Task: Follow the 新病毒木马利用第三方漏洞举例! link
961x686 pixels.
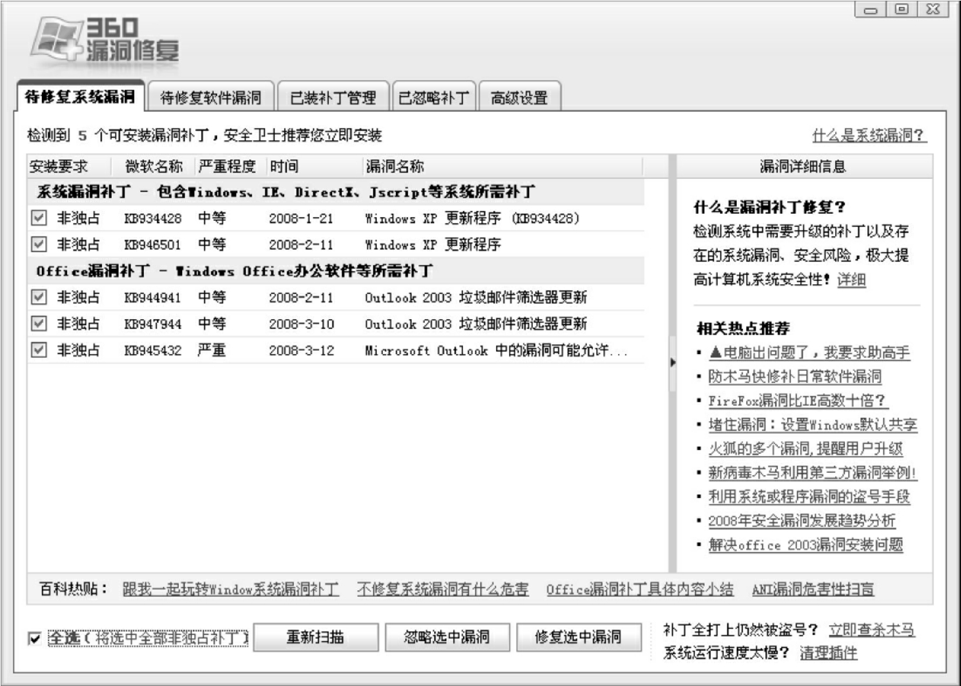Action: click(x=812, y=472)
